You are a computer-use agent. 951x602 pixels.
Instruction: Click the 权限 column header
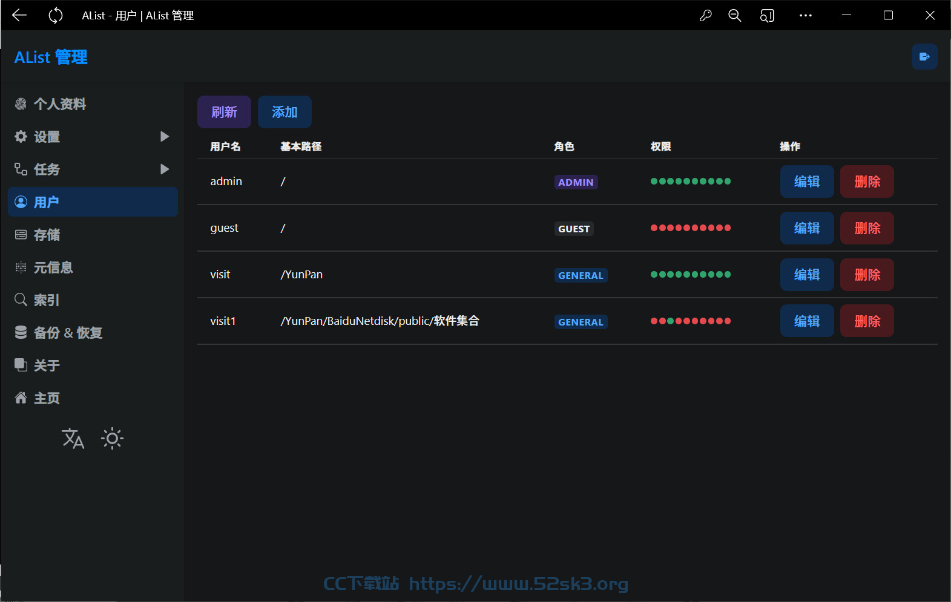coord(660,146)
